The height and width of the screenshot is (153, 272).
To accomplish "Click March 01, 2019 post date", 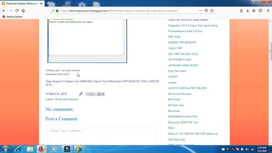I will [58, 93].
